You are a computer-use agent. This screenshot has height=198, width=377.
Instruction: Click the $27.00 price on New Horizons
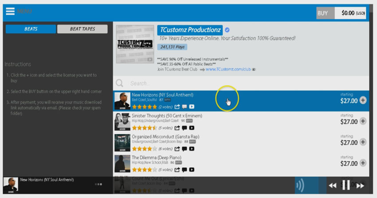click(349, 101)
